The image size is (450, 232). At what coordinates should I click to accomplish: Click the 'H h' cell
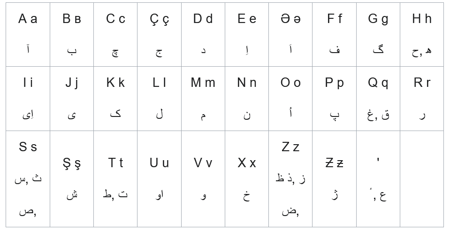[x=422, y=35]
